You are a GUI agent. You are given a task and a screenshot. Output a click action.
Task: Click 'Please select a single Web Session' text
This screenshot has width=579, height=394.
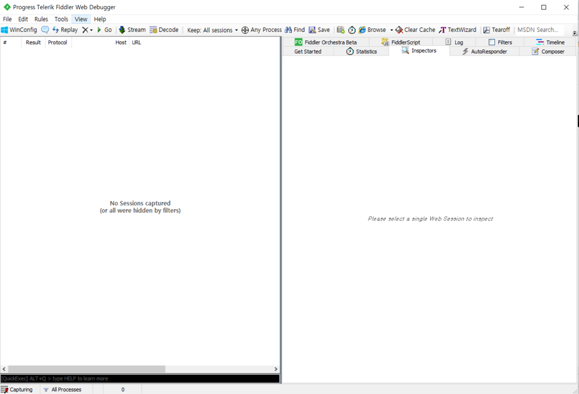coord(430,219)
